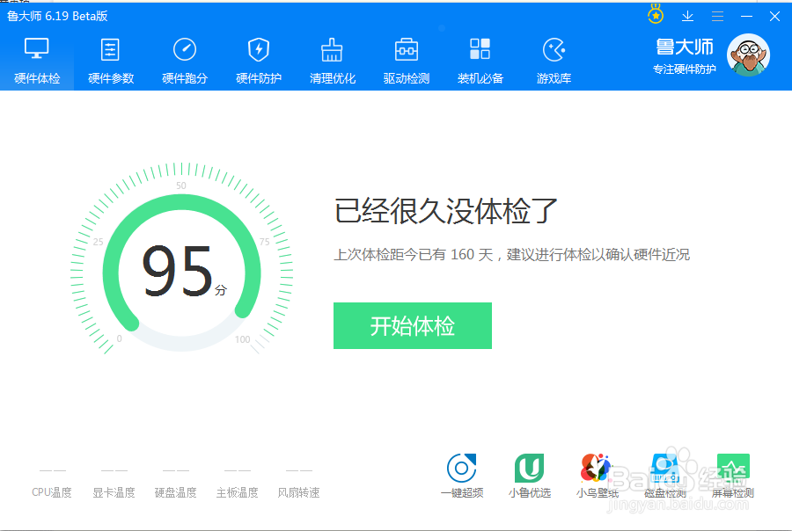Open the 硬件体检 hardware checkup tab
Viewport: 792px width, 531px height.
click(x=37, y=61)
